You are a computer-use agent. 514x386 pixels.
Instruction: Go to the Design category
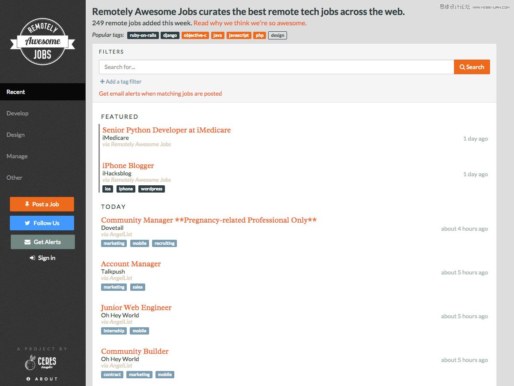[x=15, y=135]
